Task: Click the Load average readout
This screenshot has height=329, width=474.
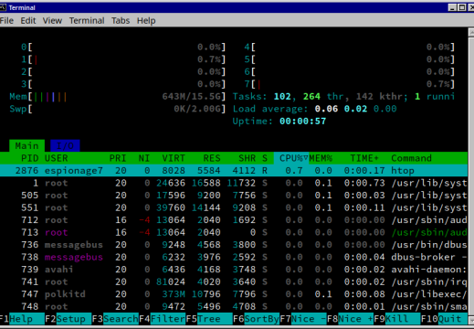Action: [x=314, y=109]
